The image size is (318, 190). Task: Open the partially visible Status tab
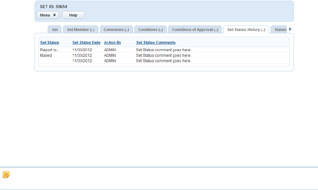279,30
